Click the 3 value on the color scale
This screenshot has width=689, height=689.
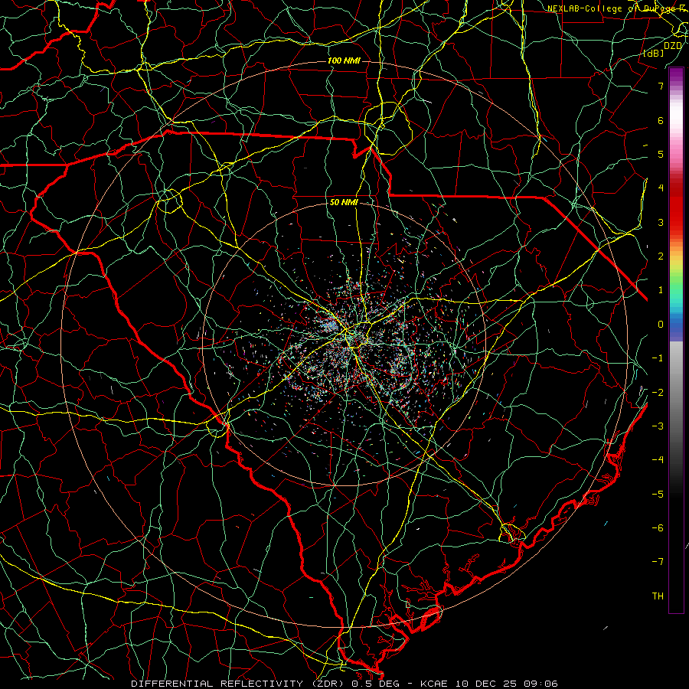click(x=661, y=222)
